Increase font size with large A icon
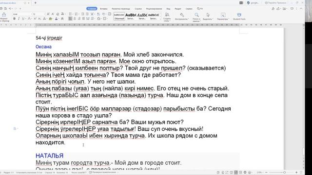The image size is (312, 175). 48,14
